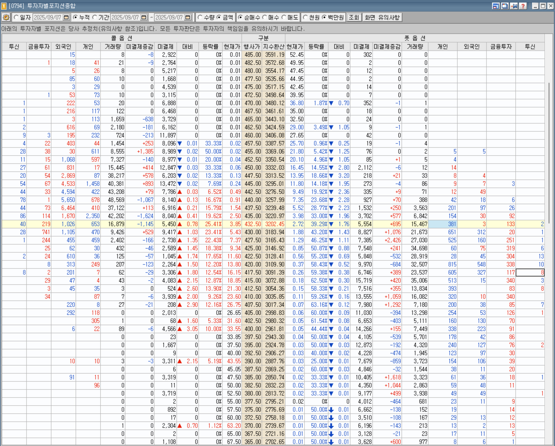This screenshot has width=555, height=446.
Task: Choose the 수량 radio option
Action: pos(200,18)
